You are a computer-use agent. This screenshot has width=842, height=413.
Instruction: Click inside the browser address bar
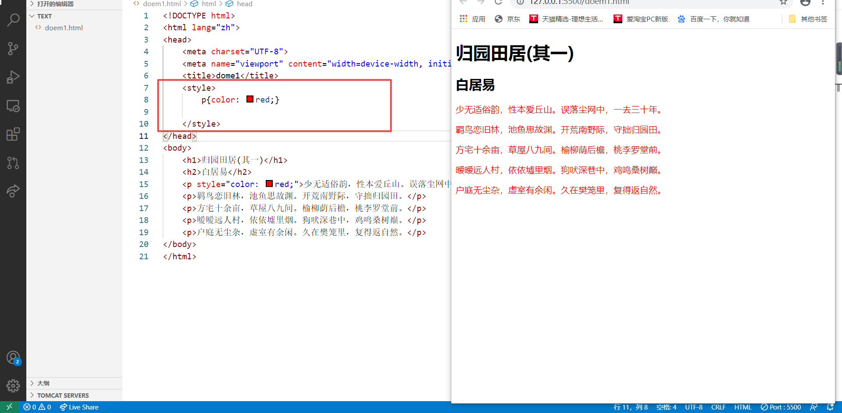pos(614,2)
